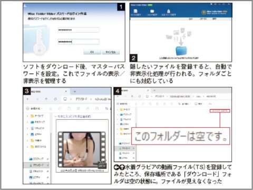Go up one level in the empty-folder Explorer window

(132, 96)
